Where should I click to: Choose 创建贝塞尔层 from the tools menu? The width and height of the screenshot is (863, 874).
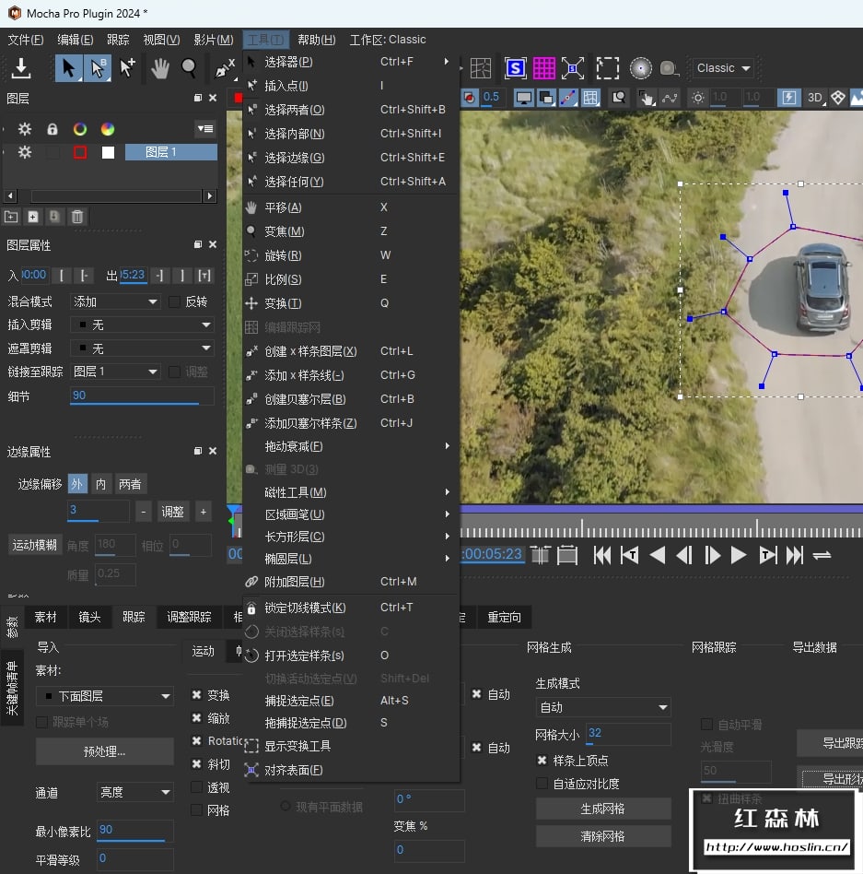pyautogui.click(x=305, y=399)
